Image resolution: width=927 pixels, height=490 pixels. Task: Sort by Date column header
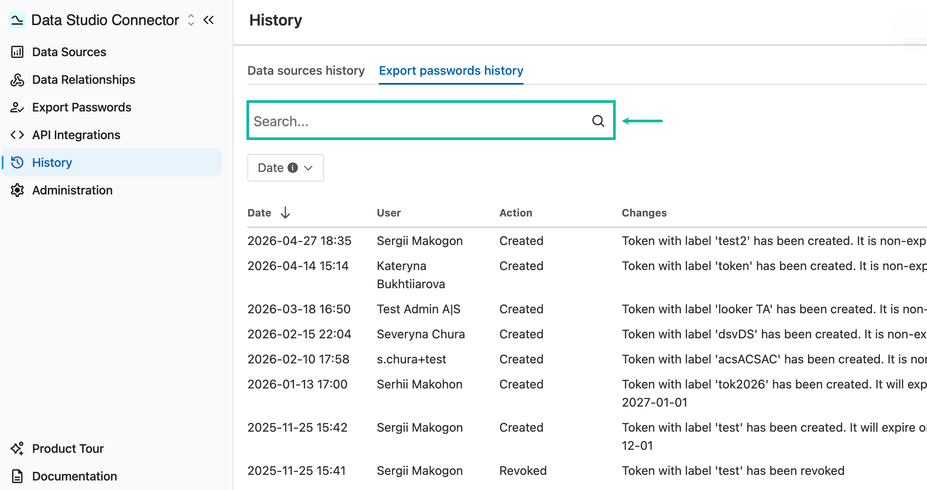(259, 213)
